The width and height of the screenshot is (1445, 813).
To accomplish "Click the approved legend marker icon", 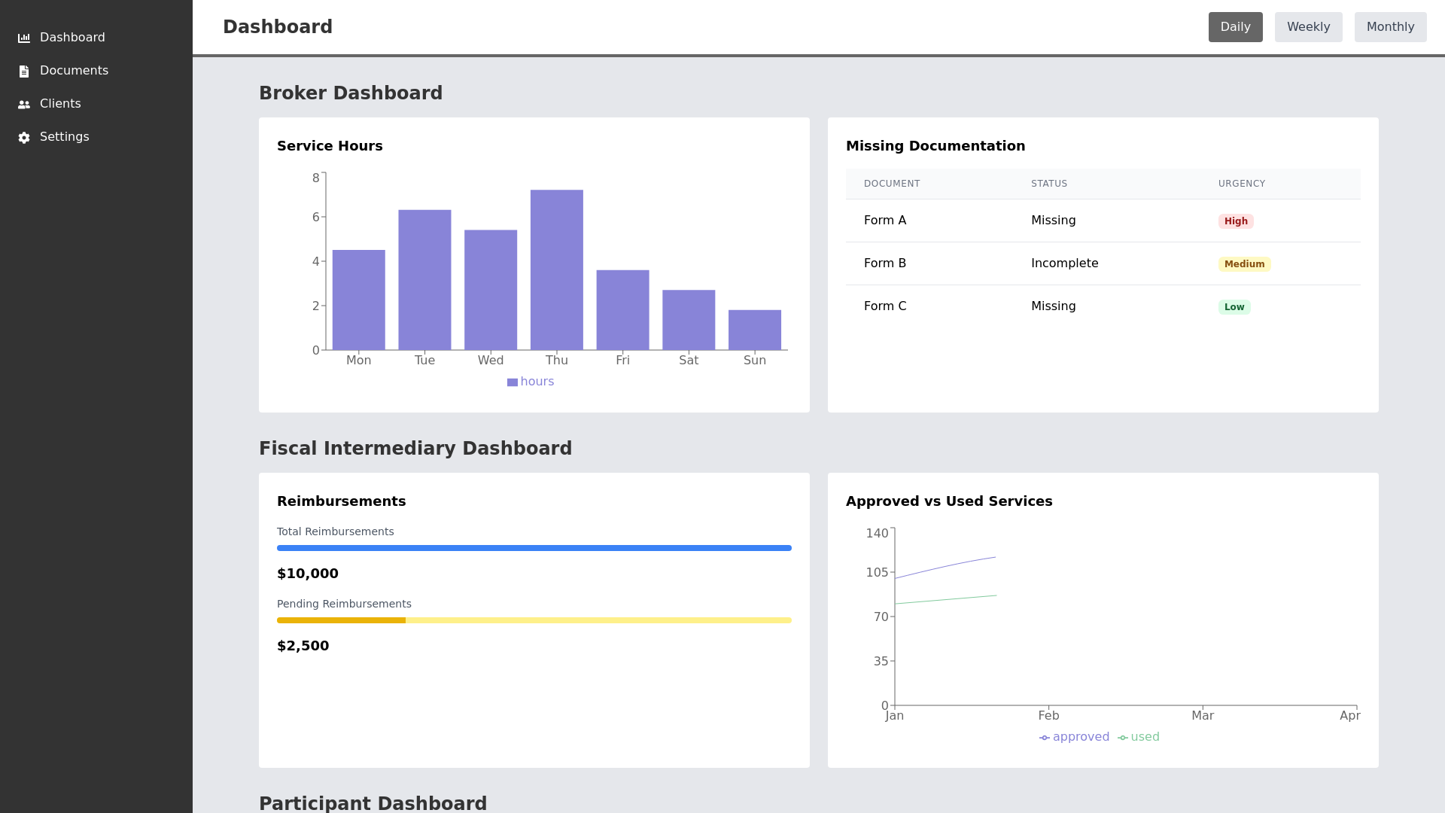I will coord(1045,737).
